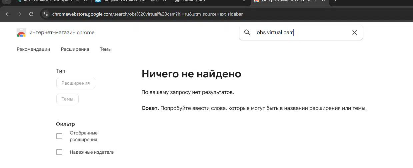This screenshot has width=413, height=168.
Task: Click the 'Фильтр' section label
Action: 65,124
